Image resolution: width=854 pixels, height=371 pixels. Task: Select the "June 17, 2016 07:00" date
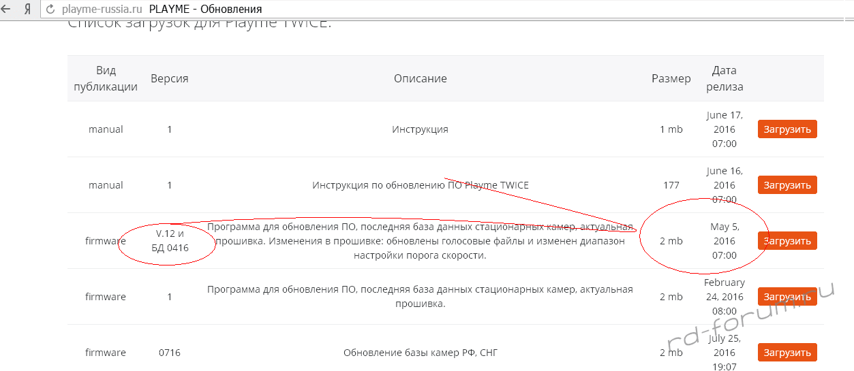click(x=725, y=129)
